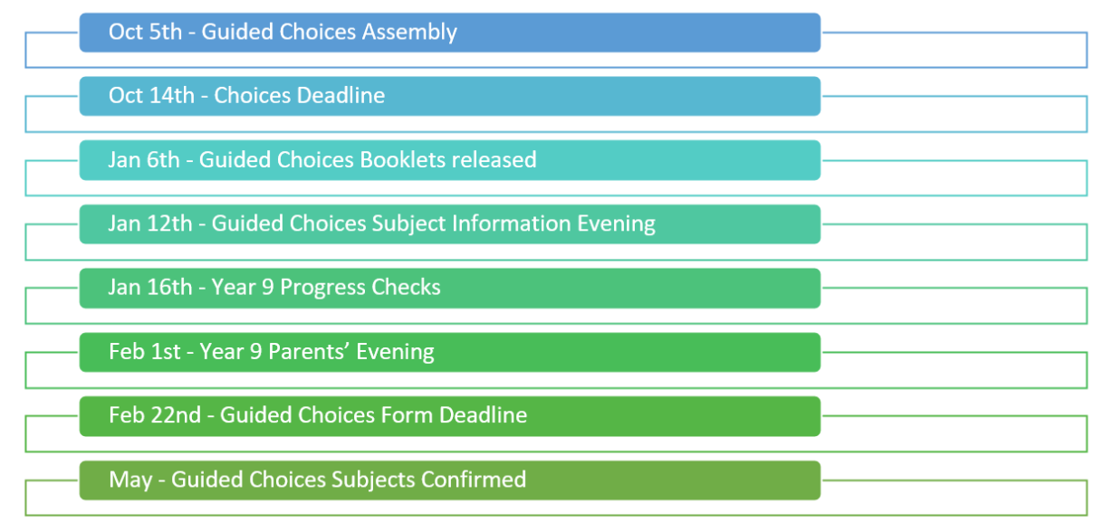Select the Feb 22nd Form Deadline bar

pos(450,416)
